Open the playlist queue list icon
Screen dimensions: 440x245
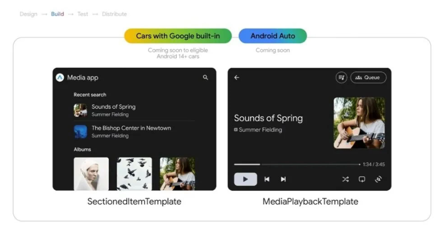coord(341,77)
